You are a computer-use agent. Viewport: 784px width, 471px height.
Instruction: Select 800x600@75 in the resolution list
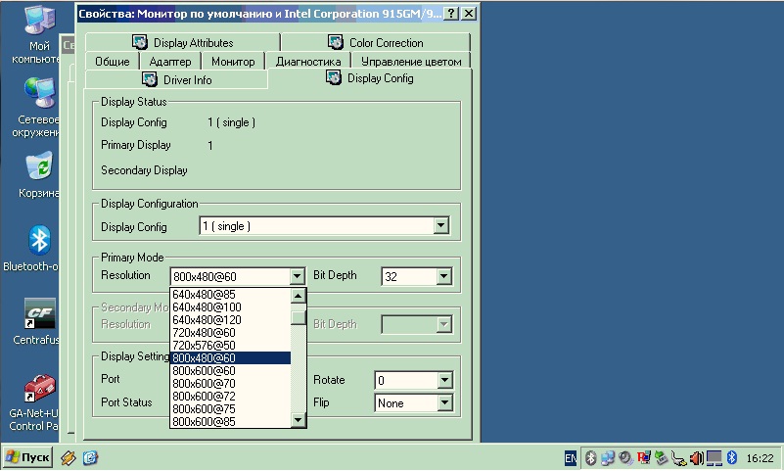click(204, 409)
